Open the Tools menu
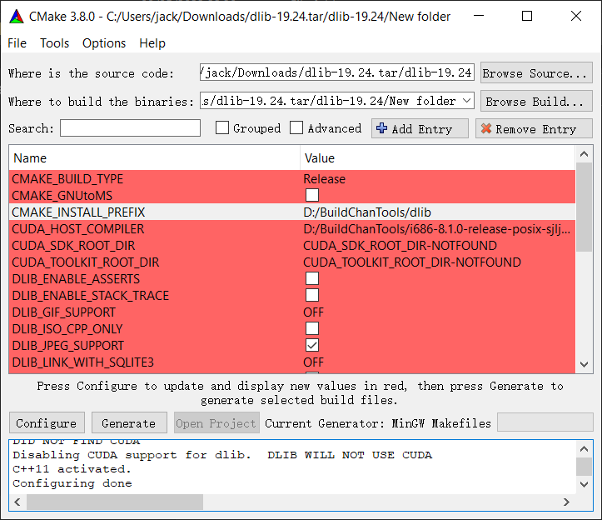 coord(55,43)
